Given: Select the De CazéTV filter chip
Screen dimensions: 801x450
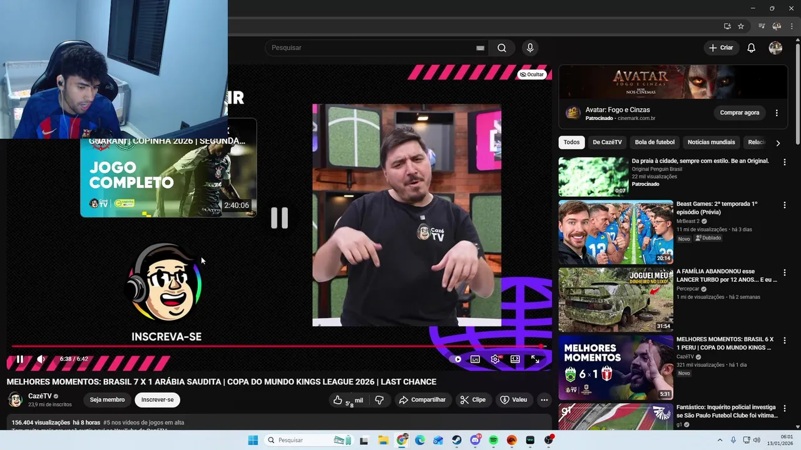Looking at the screenshot, I should 607,142.
